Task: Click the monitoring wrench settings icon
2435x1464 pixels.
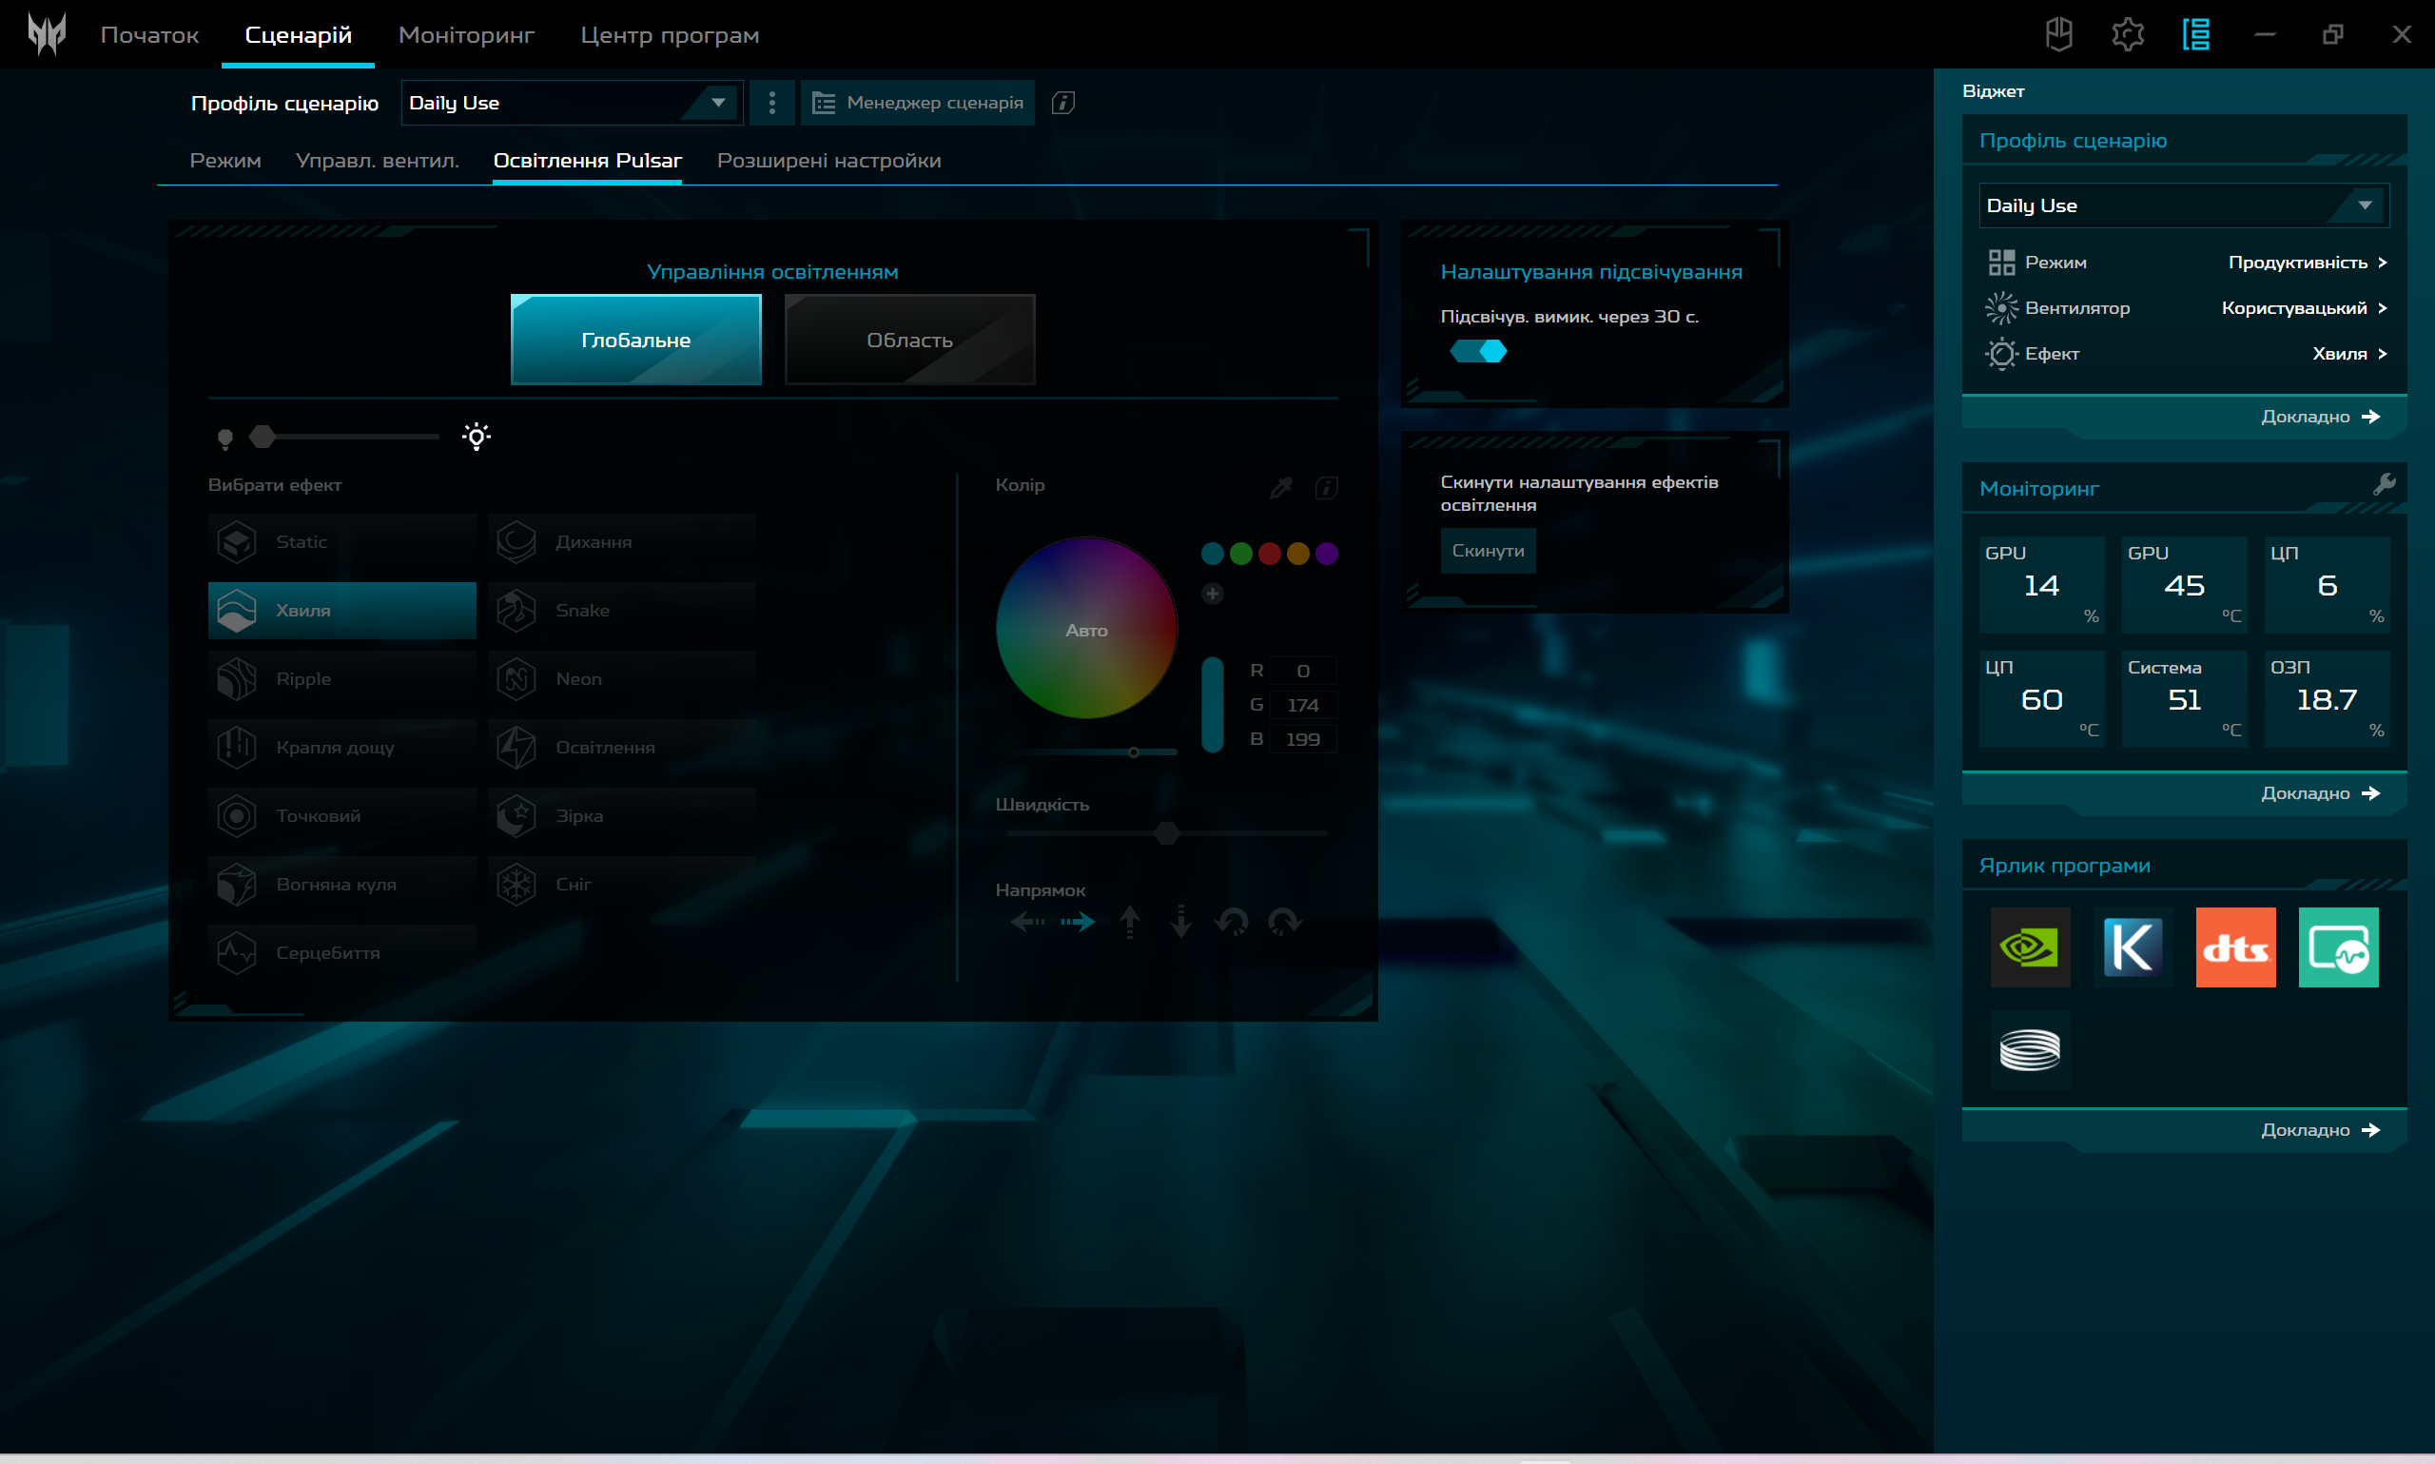Action: [2384, 484]
